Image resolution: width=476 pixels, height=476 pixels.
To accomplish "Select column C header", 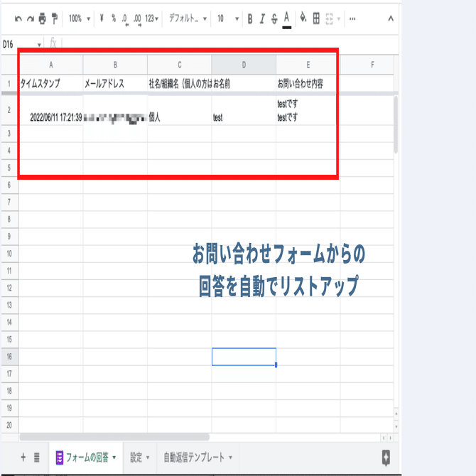I will 180,65.
